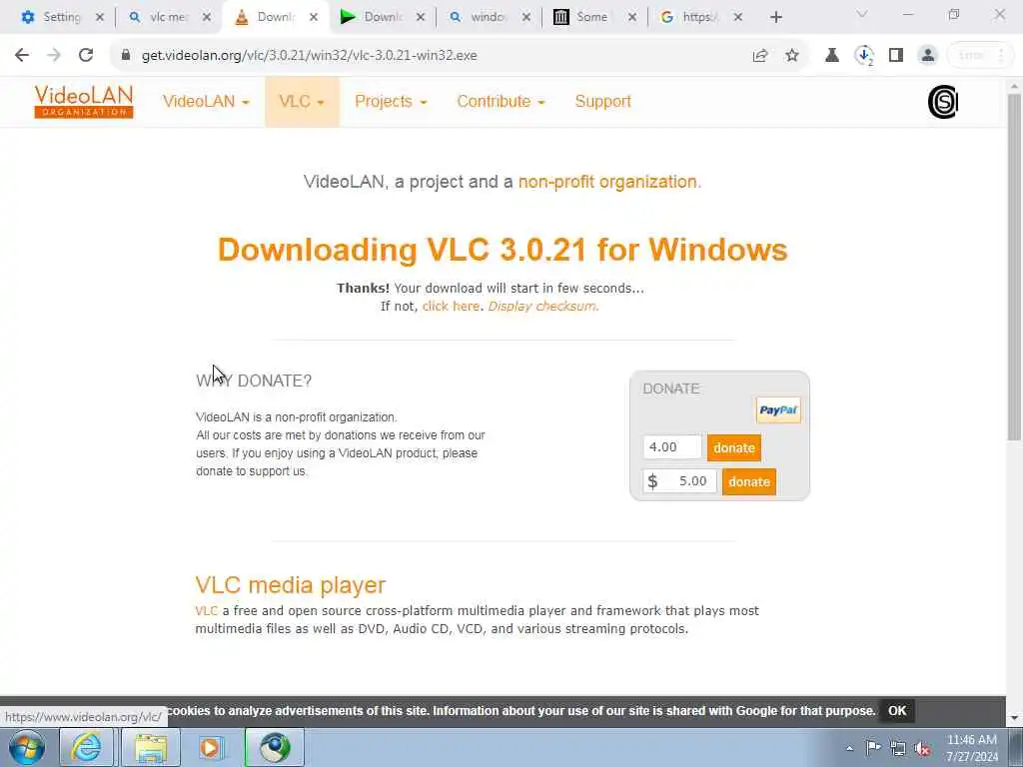The height and width of the screenshot is (767, 1023).
Task: Click the PayPal logo button
Action: click(x=777, y=410)
